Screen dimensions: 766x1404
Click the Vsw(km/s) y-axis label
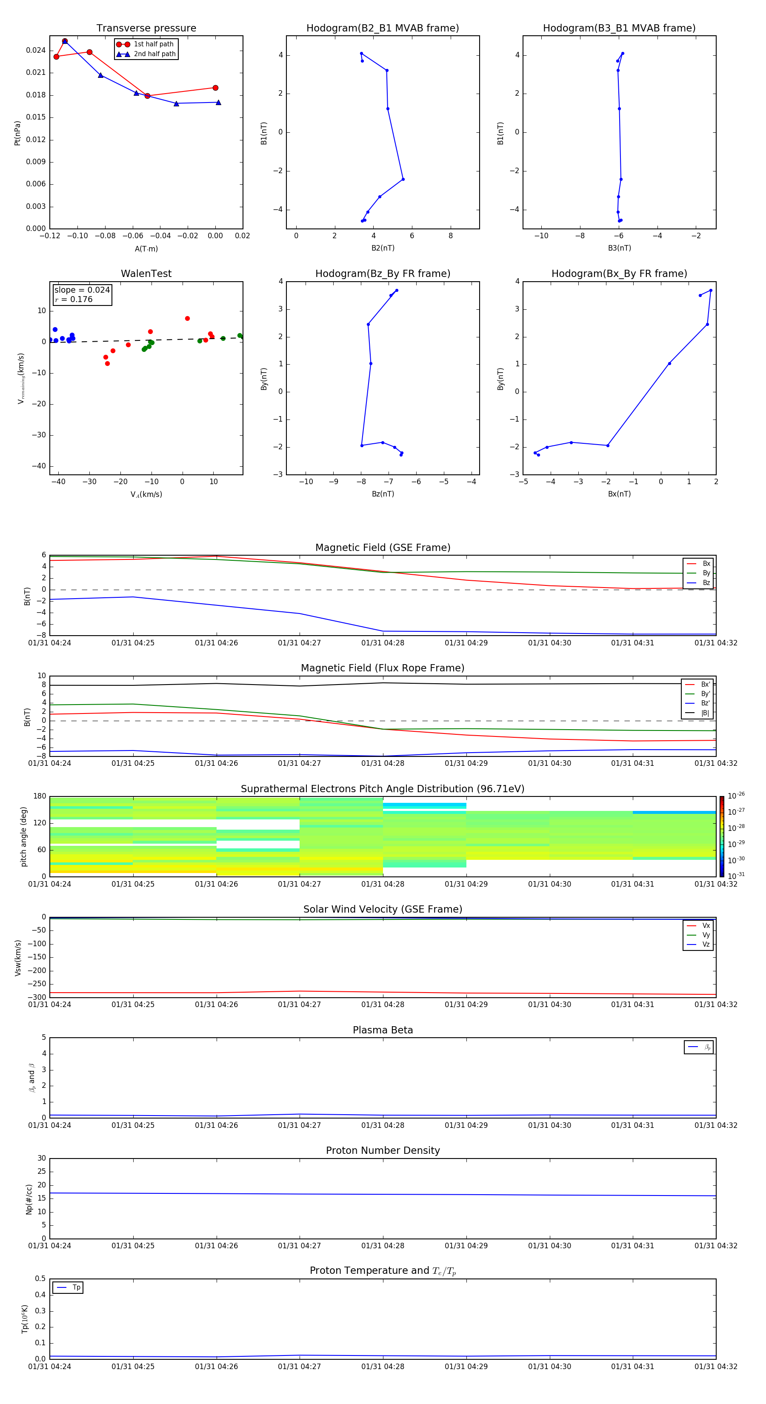[17, 958]
